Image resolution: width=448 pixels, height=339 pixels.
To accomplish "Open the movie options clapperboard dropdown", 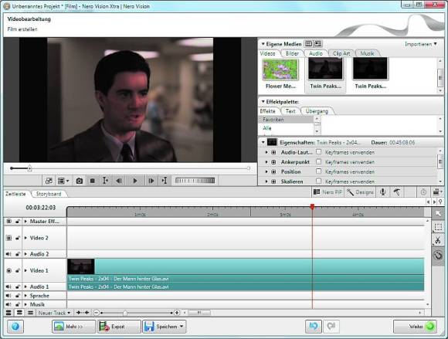I will point(437,192).
